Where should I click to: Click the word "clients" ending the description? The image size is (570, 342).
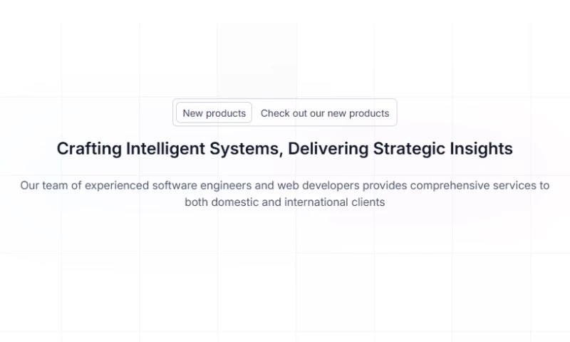[367, 202]
